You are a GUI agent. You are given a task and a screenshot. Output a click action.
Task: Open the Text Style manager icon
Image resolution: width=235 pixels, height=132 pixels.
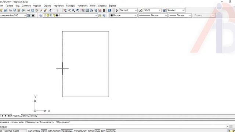tap(117, 10)
